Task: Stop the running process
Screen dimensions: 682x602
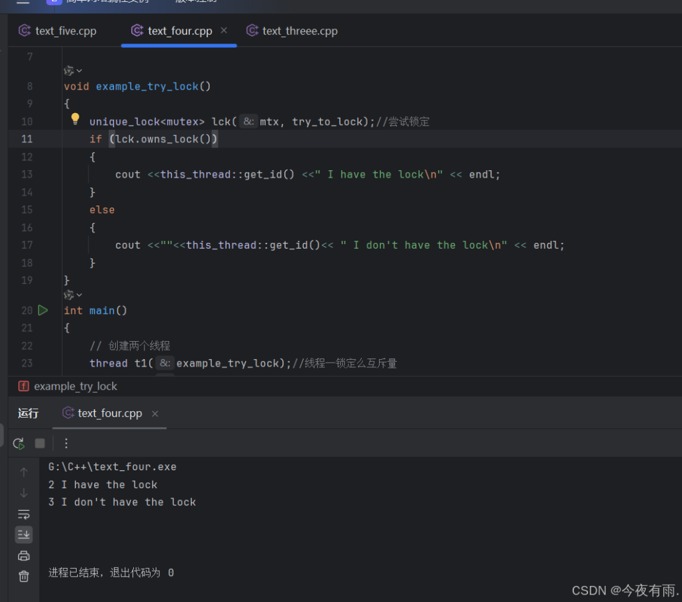Action: tap(39, 443)
